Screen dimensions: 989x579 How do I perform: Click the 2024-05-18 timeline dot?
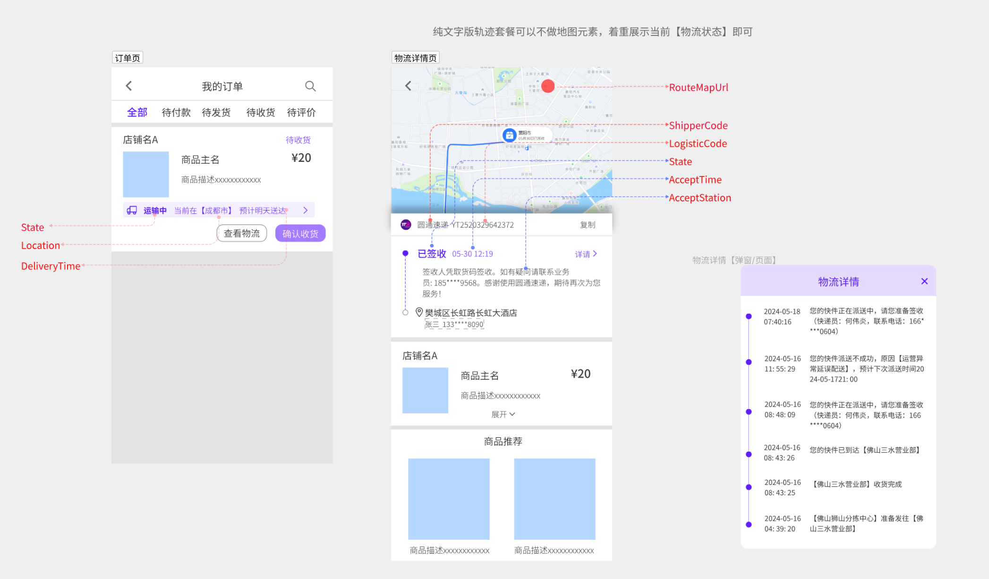tap(749, 316)
